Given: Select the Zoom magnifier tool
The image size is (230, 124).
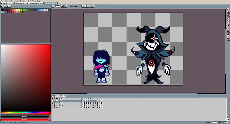Looking at the screenshot, I should pyautogui.click(x=228, y=20).
